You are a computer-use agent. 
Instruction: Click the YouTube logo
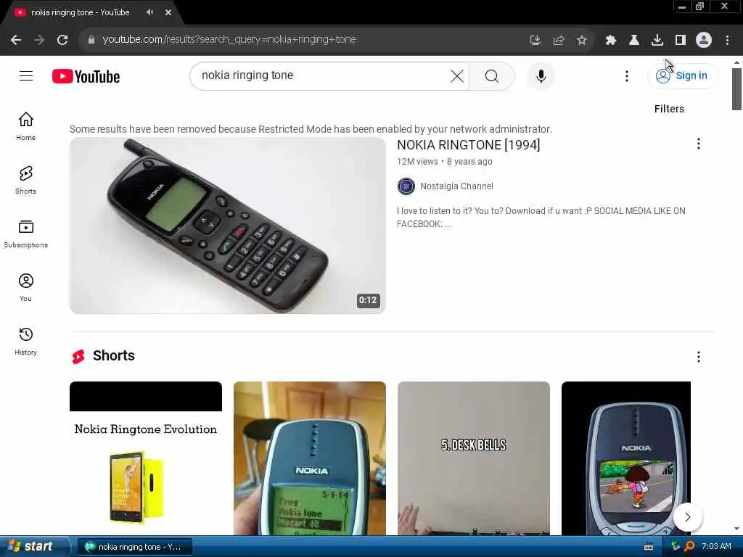(86, 76)
